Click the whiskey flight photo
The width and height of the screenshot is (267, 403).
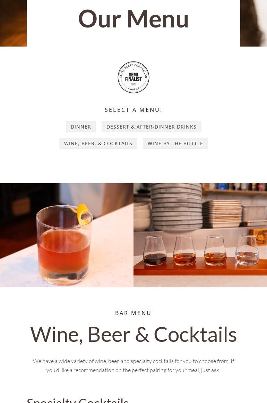point(200,235)
